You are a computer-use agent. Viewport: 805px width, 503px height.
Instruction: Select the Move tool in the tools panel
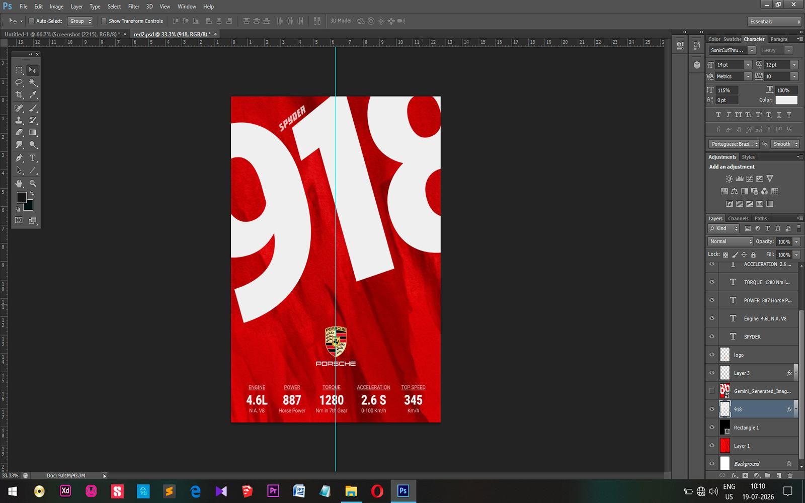[x=33, y=70]
